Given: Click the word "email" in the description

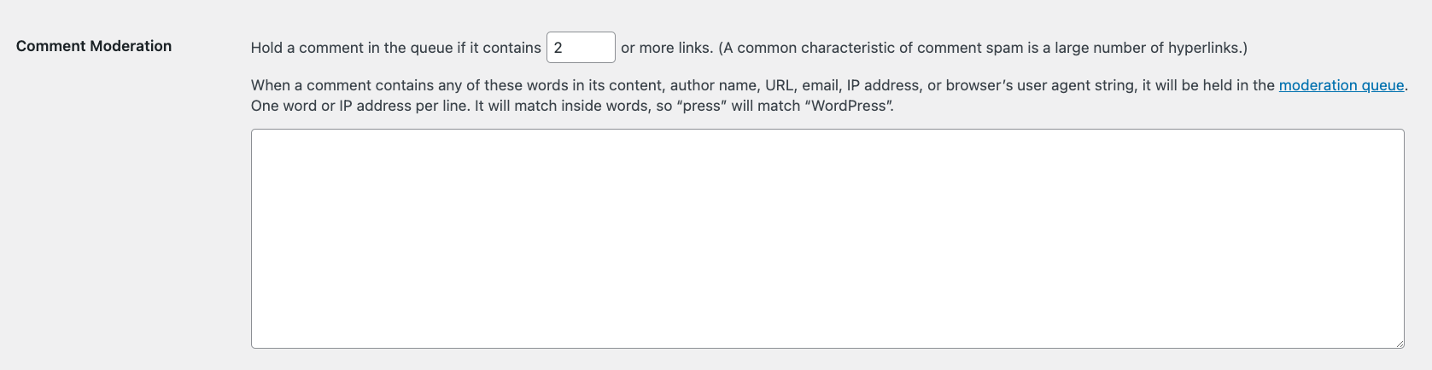Looking at the screenshot, I should pyautogui.click(x=820, y=85).
